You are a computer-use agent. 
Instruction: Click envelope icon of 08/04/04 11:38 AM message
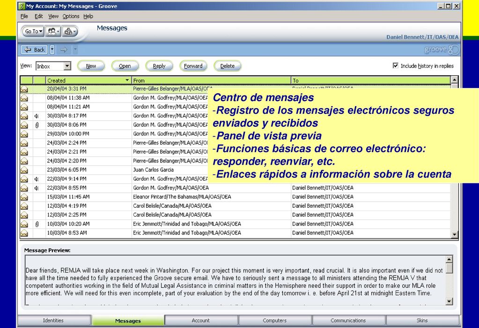coord(24,98)
